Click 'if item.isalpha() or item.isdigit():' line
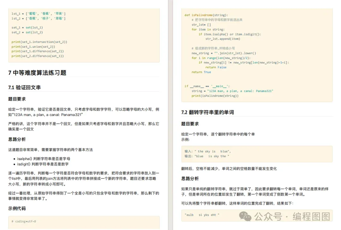341x230 pixels. point(230,34)
